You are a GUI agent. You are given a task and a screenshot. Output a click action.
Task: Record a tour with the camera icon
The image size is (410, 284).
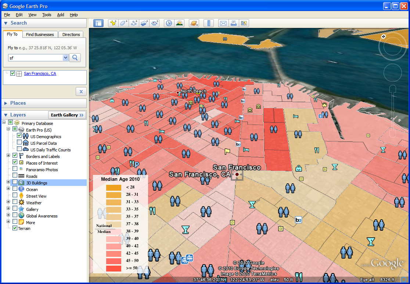(154, 23)
